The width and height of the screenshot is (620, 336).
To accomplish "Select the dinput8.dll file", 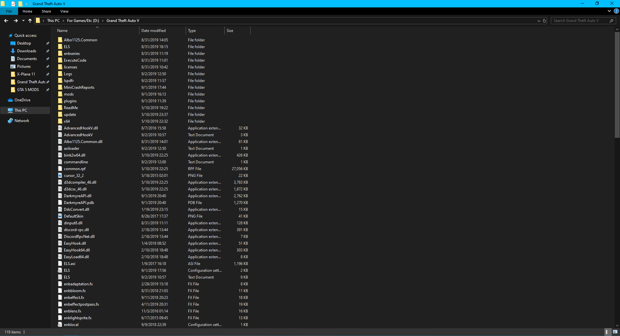I will [73, 223].
